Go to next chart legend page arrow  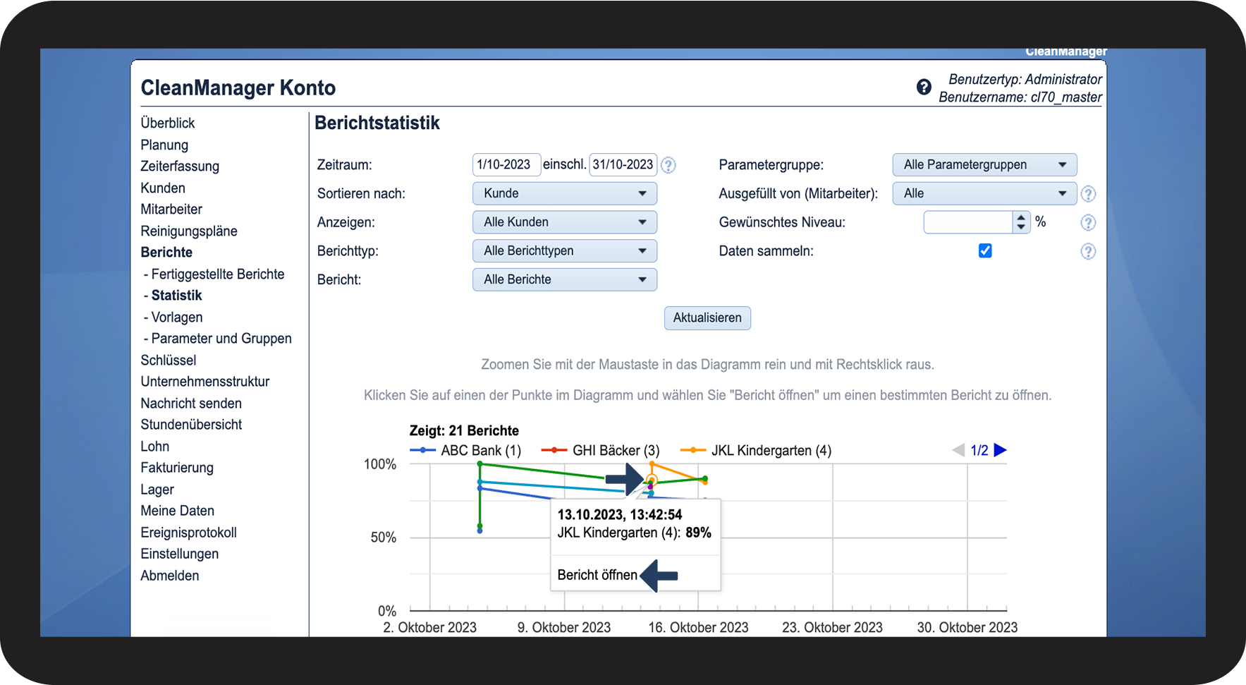[1000, 450]
